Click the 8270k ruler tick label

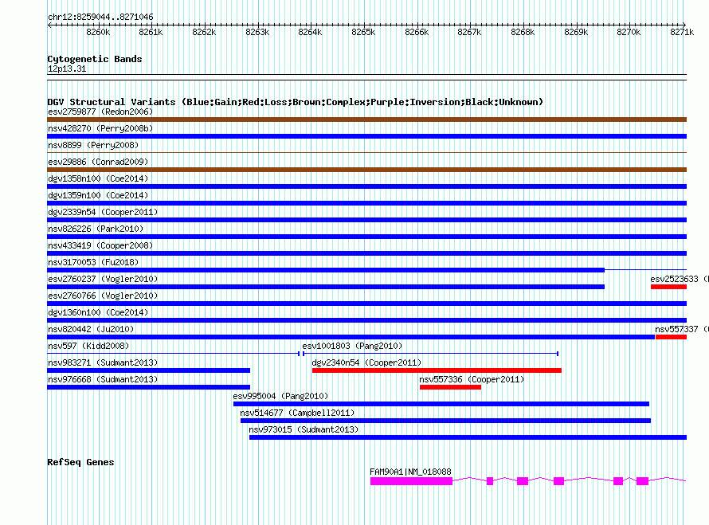click(x=629, y=32)
